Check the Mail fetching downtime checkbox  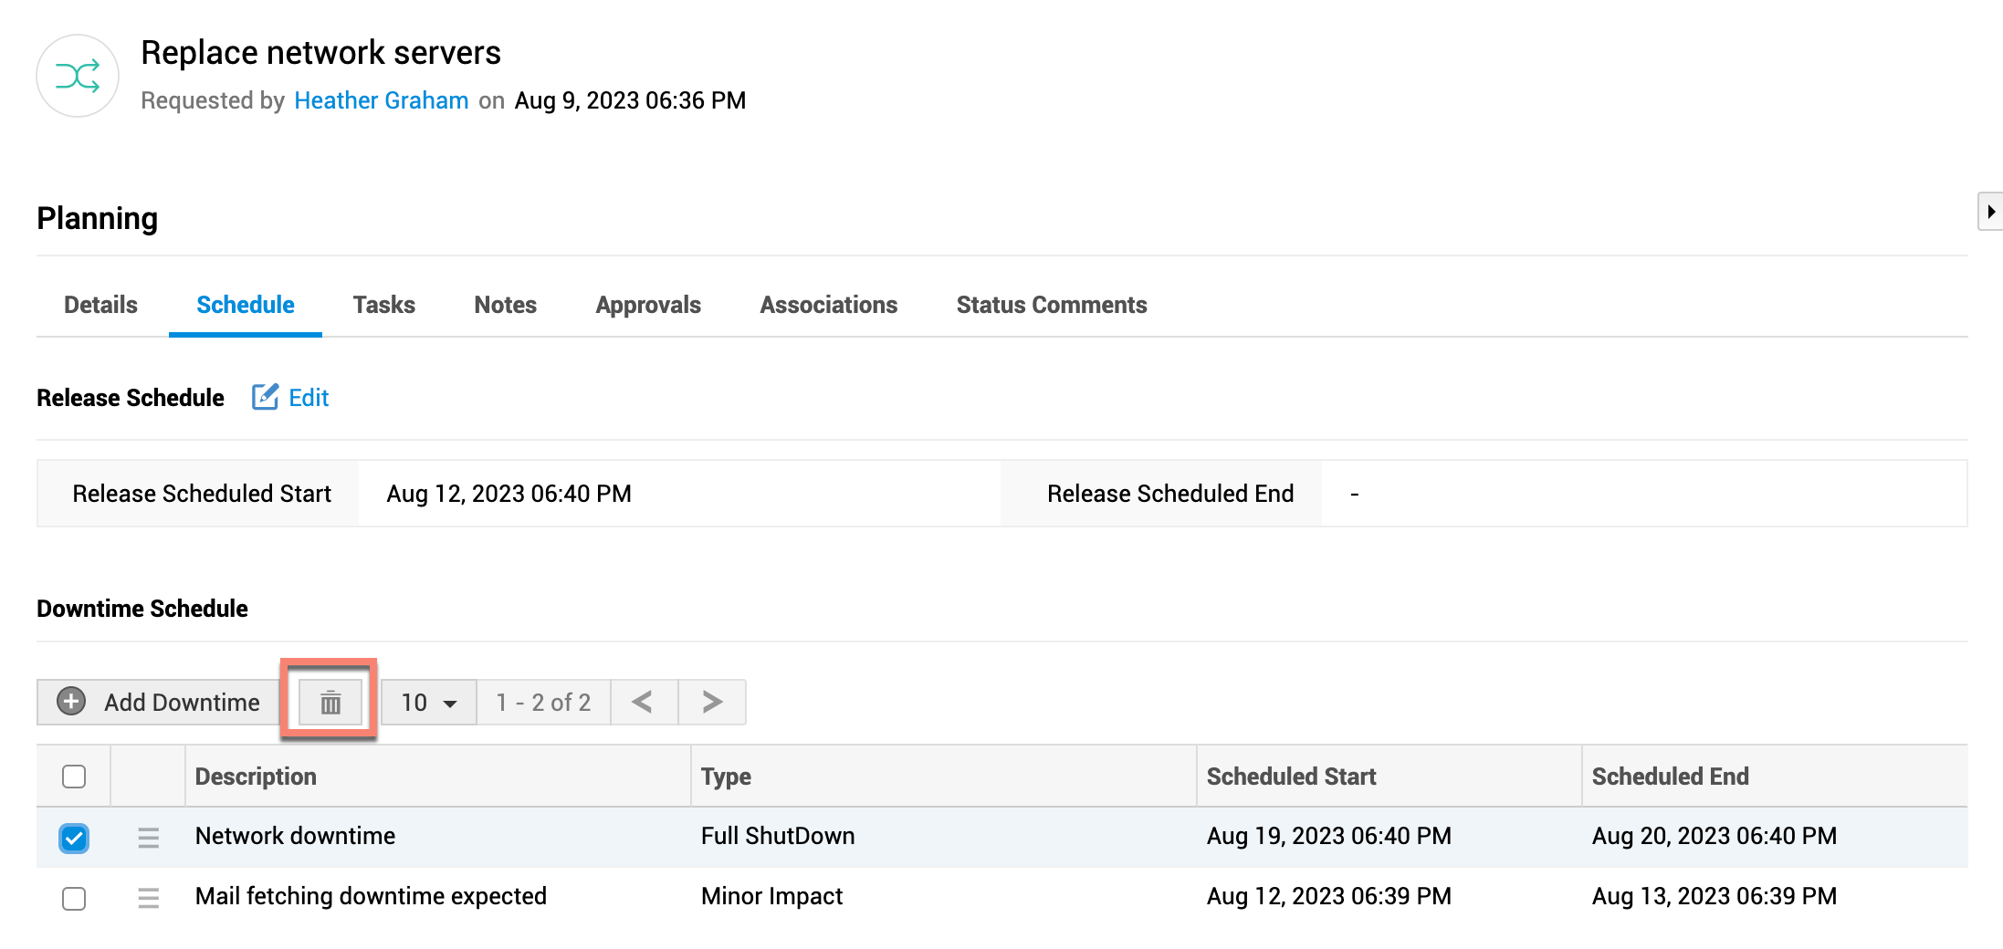74,899
